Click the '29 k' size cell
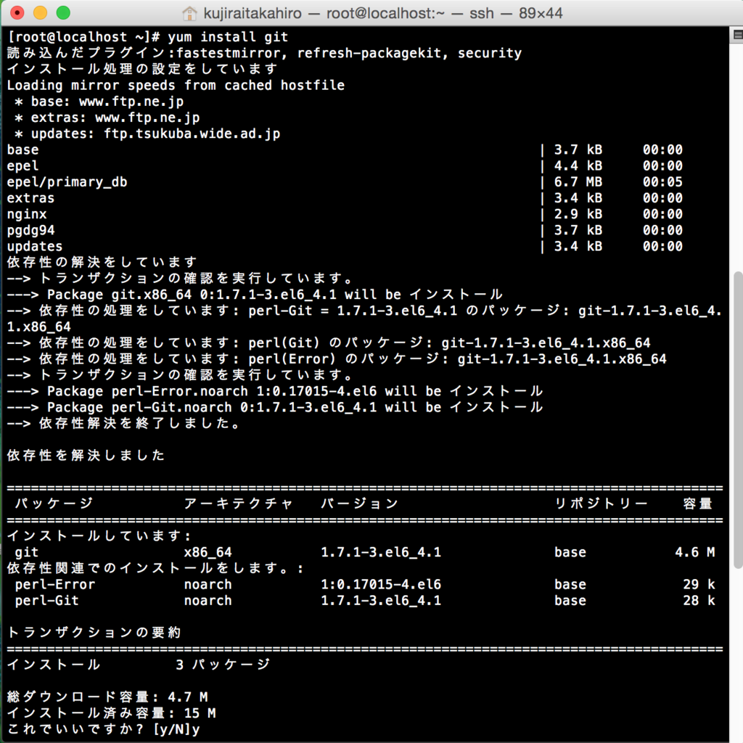The height and width of the screenshot is (743, 743). tap(699, 585)
